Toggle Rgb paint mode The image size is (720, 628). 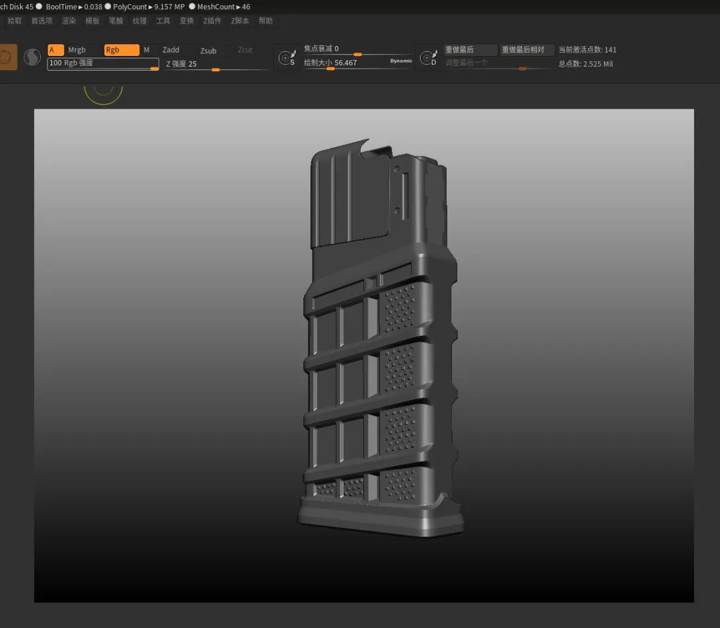tap(121, 50)
